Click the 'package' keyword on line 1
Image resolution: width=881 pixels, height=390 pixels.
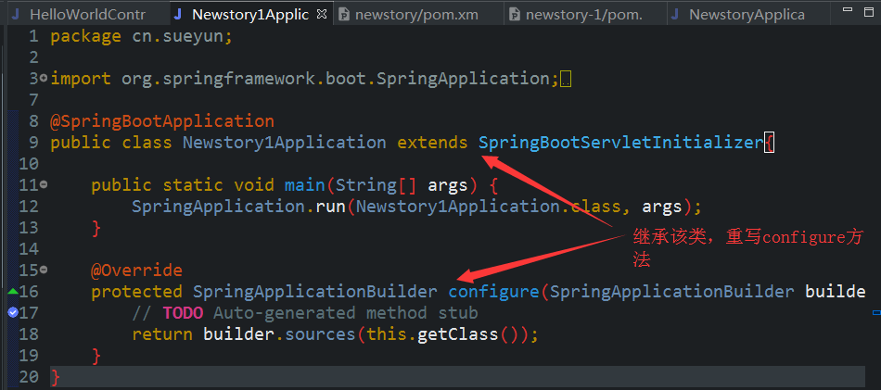(x=86, y=37)
